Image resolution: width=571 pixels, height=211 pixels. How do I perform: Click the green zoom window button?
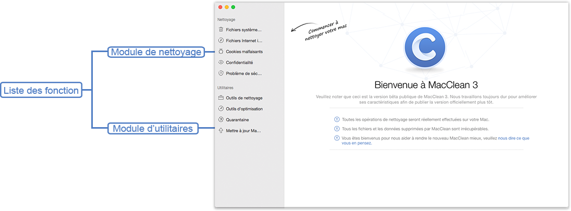click(233, 7)
